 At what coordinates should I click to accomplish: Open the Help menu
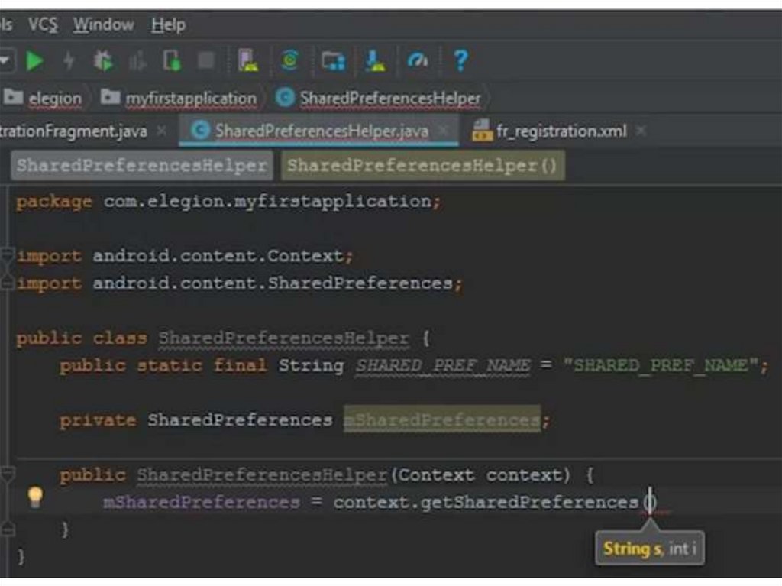[x=168, y=25]
